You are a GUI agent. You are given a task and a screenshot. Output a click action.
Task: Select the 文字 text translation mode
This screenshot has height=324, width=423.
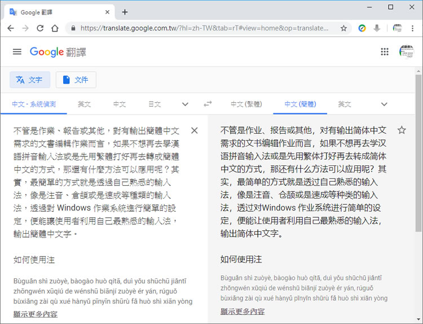[x=30, y=80]
